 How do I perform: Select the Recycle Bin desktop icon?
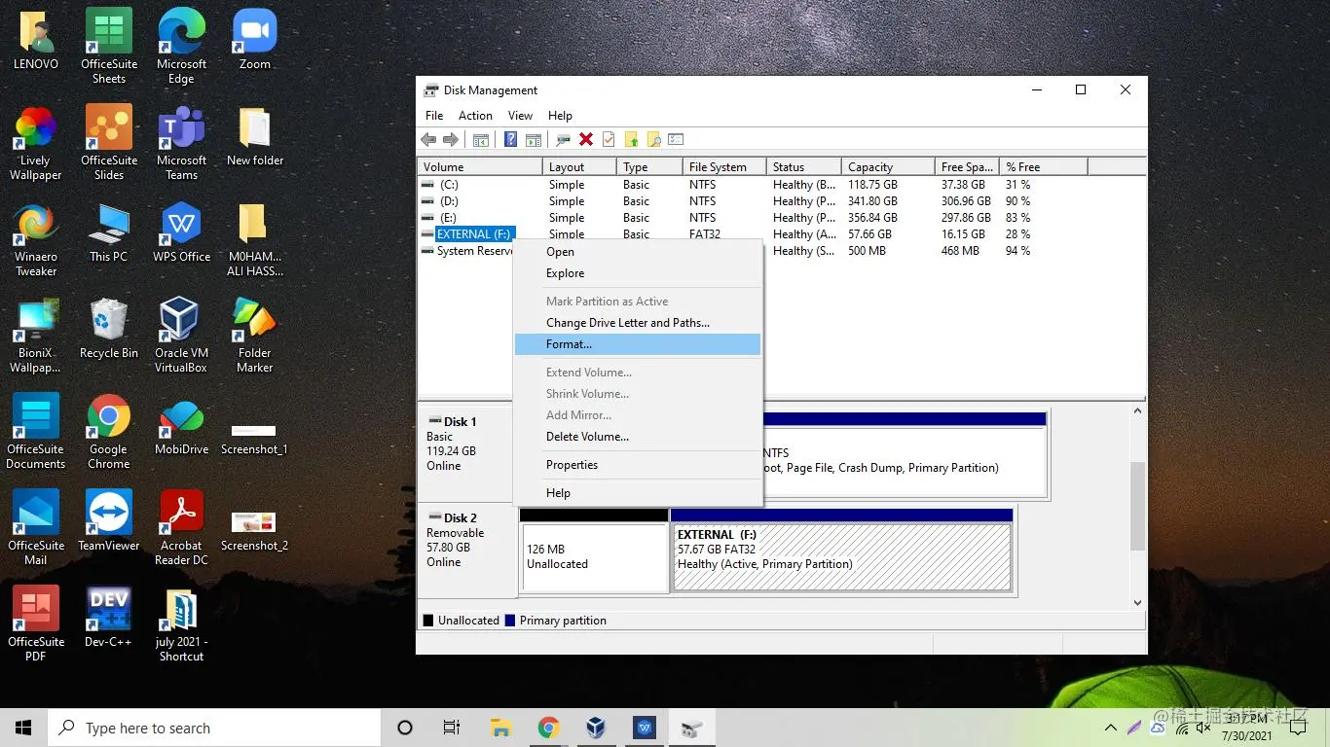[x=109, y=328]
